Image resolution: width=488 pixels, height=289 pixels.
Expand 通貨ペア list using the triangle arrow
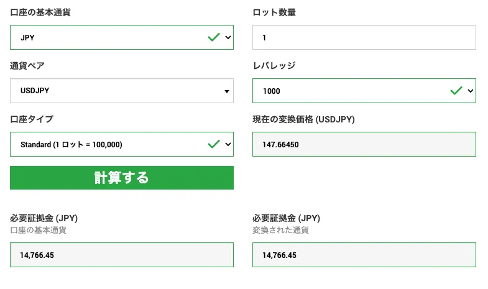click(226, 91)
